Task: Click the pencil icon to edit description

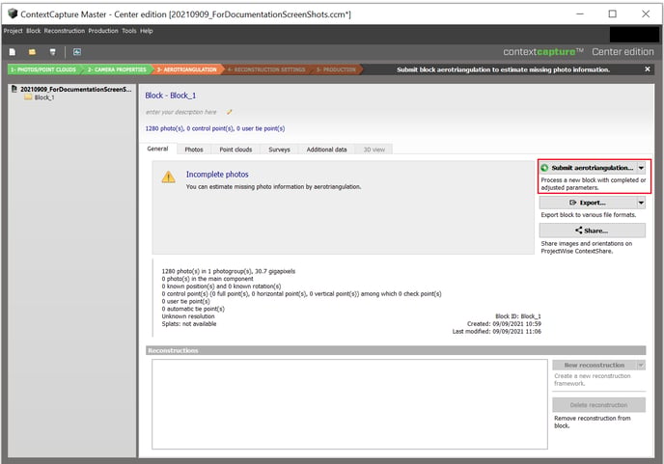Action: point(230,112)
